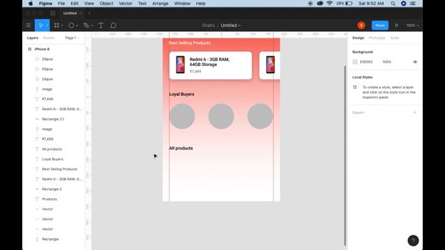Open the 100% zoom dropdown
The width and height of the screenshot is (445, 250).
(412, 26)
